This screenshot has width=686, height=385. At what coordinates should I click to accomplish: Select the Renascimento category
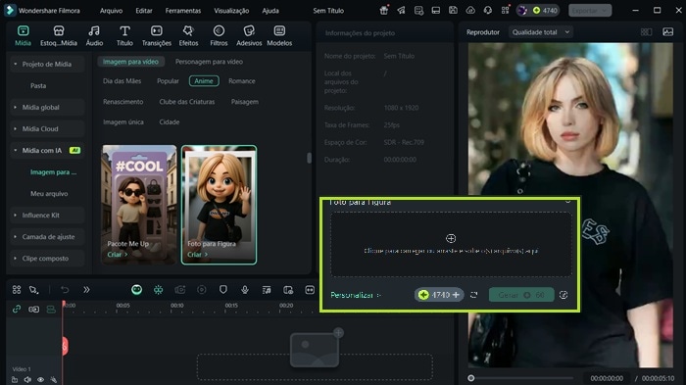(122, 102)
